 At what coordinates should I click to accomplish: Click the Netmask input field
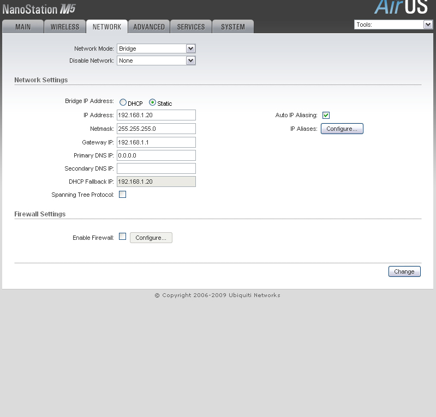156,129
